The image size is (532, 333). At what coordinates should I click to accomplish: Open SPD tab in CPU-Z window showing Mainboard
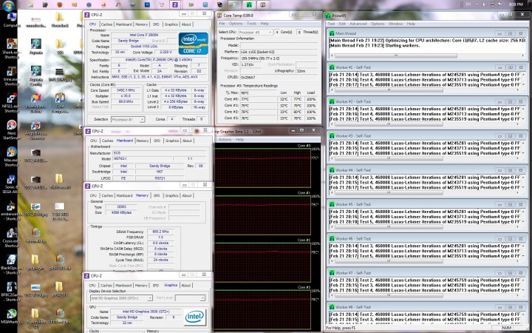pyautogui.click(x=156, y=140)
